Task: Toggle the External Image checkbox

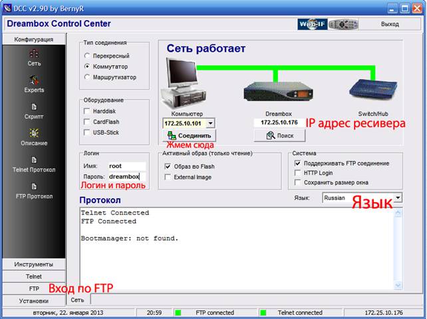Action: (x=168, y=177)
